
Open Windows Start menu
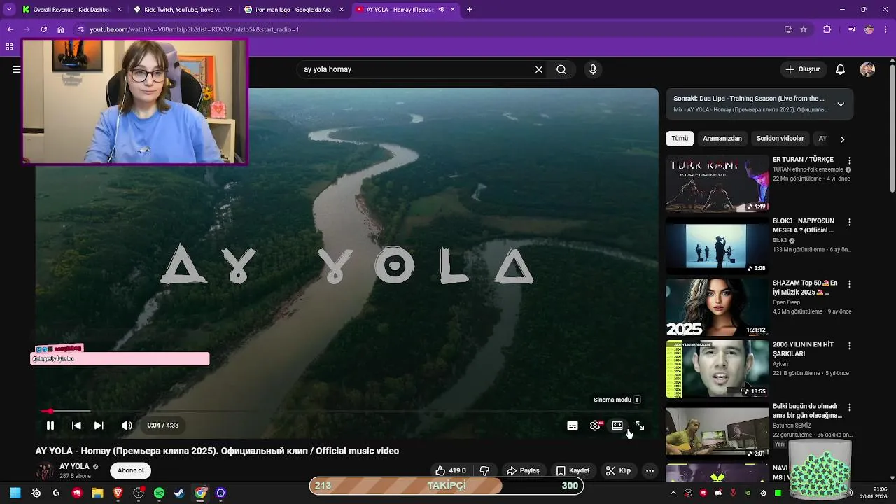tap(15, 493)
